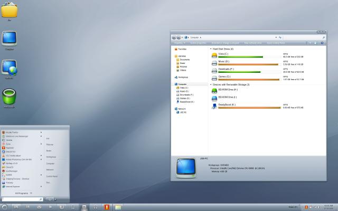
Task: Open the yellow folder taskbar icon
Action: [118, 207]
